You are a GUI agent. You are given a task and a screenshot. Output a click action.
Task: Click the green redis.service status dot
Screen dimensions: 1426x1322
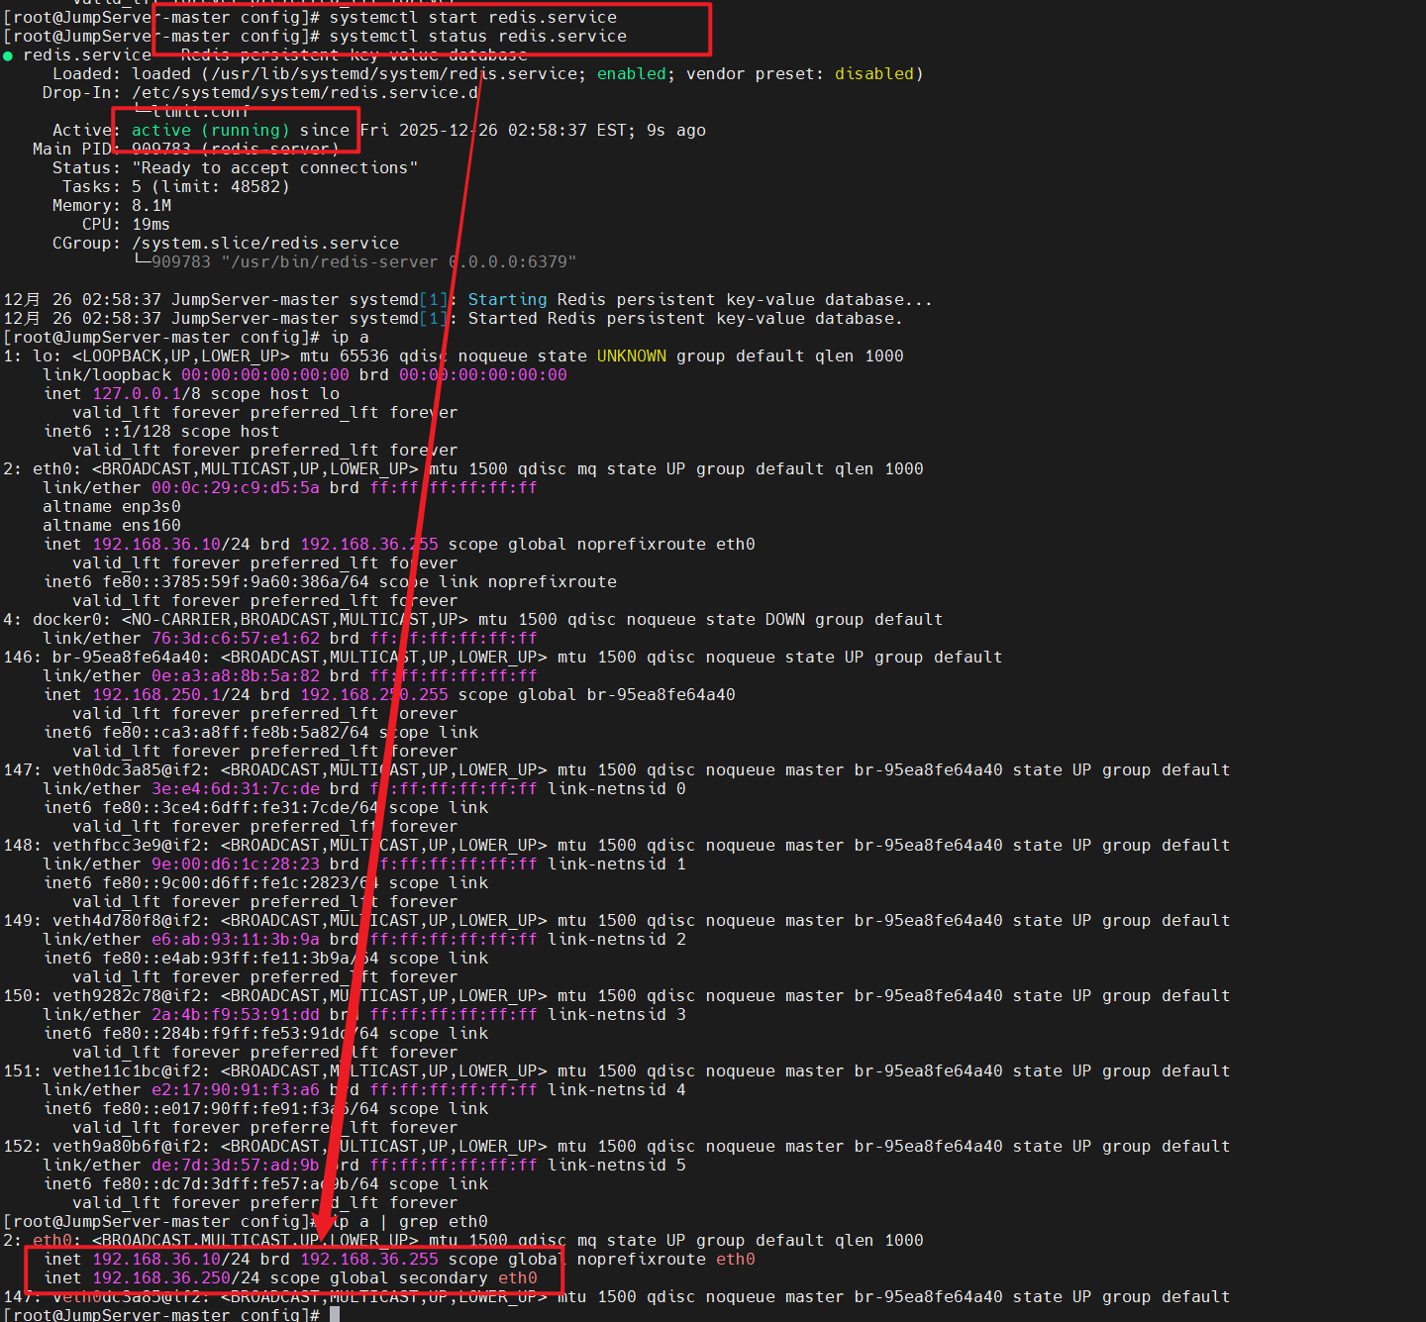(x=9, y=54)
